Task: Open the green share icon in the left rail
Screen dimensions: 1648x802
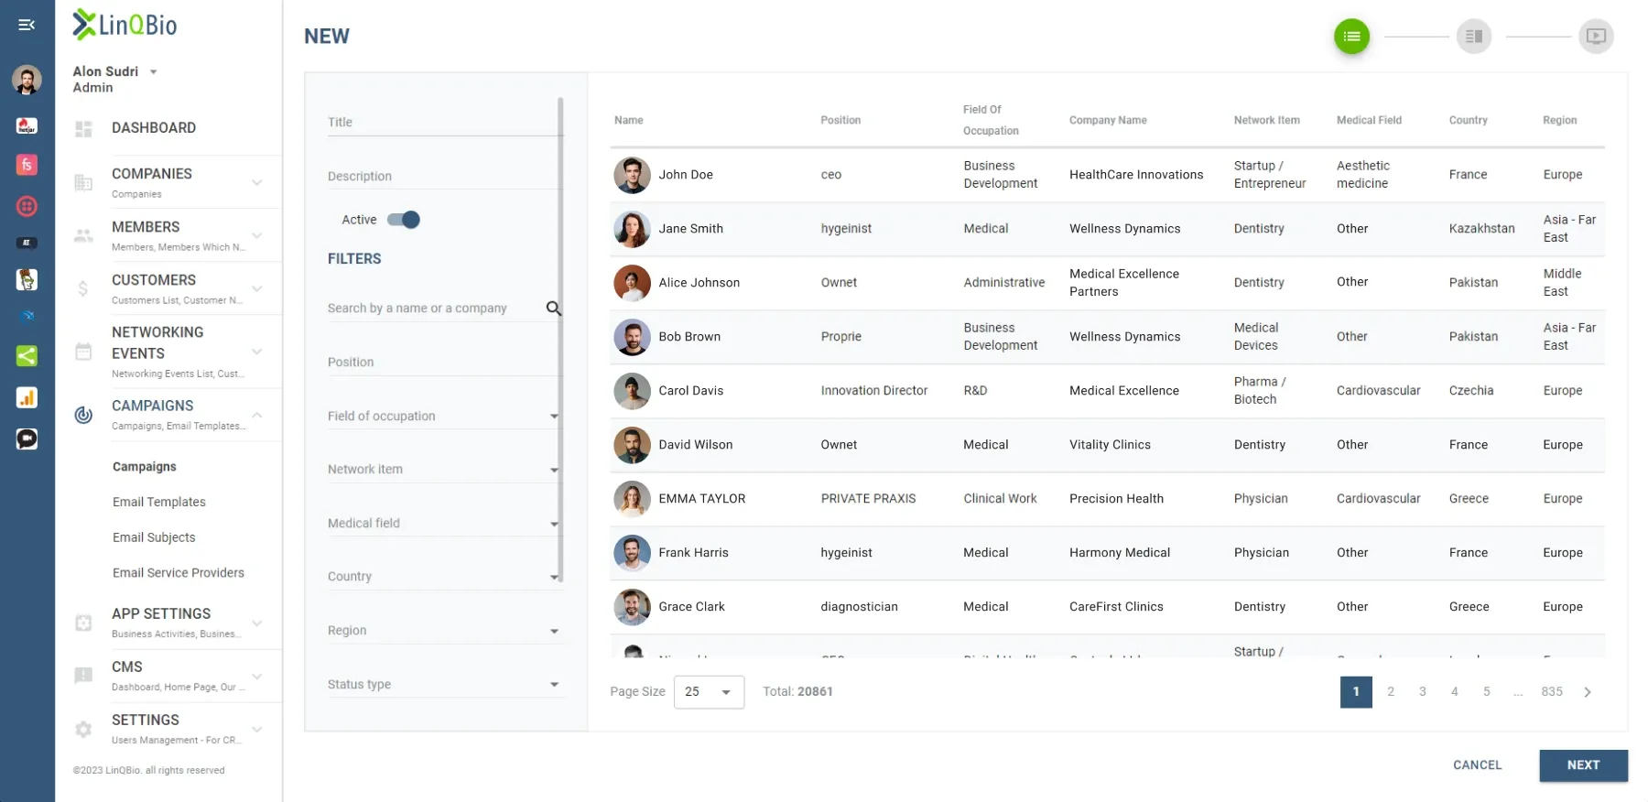Action: [x=27, y=356]
